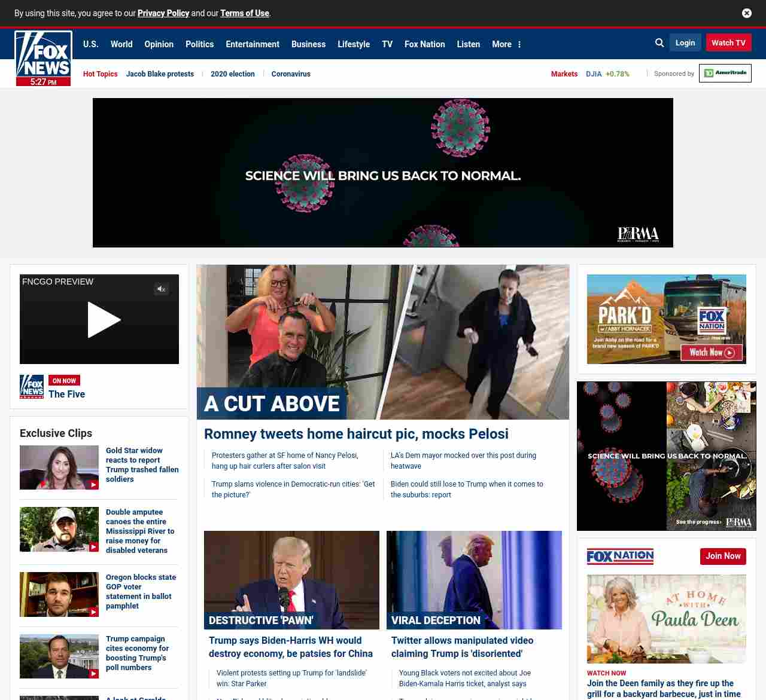Open the search magnifier icon
The width and height of the screenshot is (766, 700).
click(x=659, y=43)
